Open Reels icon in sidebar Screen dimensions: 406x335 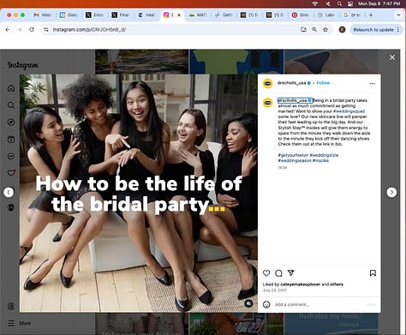(x=11, y=140)
